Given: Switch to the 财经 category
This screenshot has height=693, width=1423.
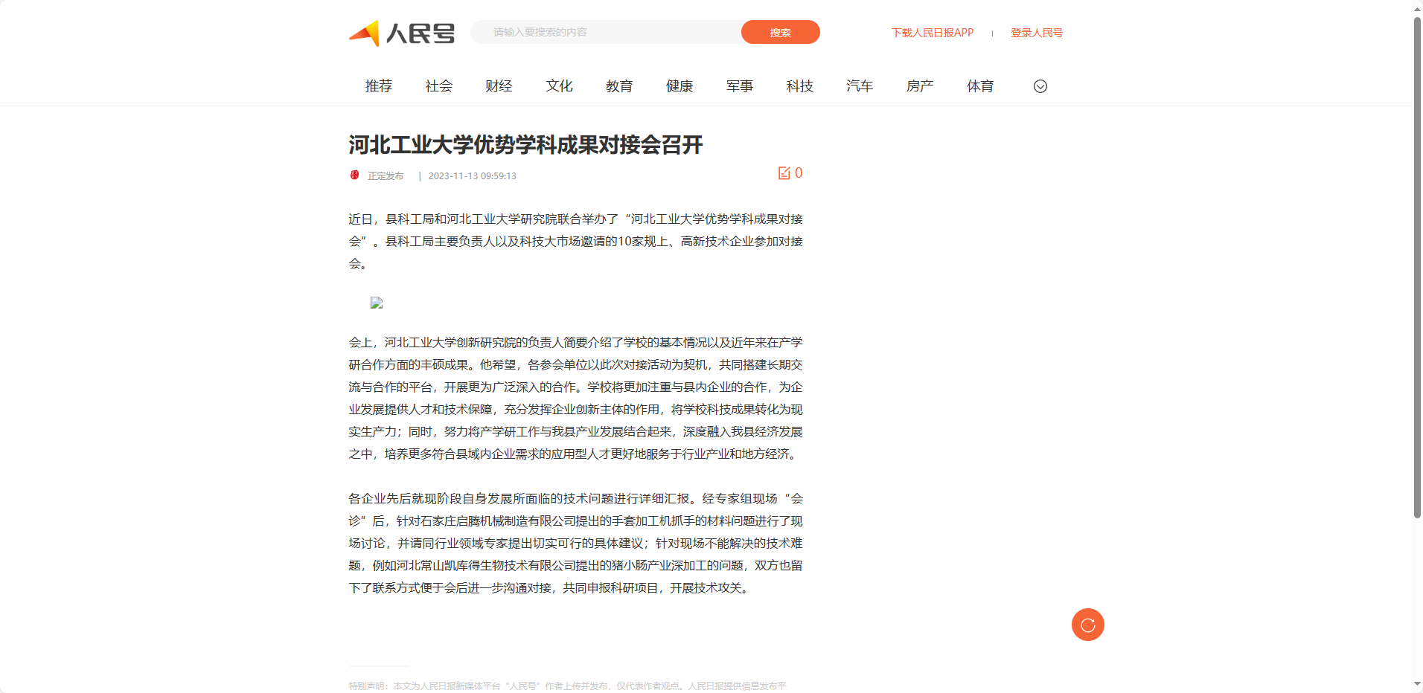Looking at the screenshot, I should [x=499, y=86].
